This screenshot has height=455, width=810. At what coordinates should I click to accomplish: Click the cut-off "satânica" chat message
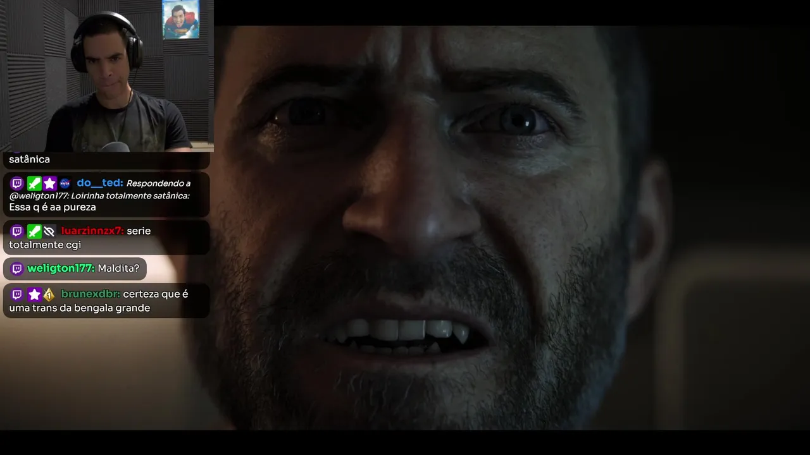[x=29, y=159]
